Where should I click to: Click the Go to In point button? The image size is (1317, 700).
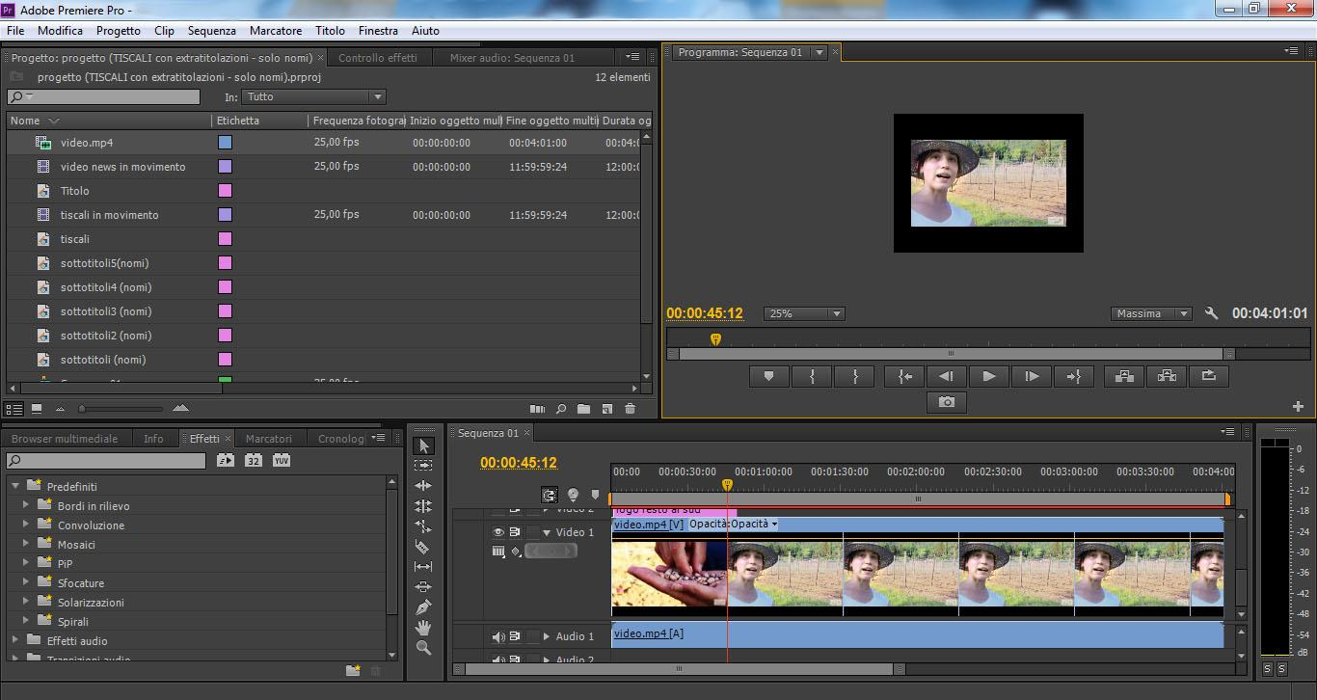(904, 376)
